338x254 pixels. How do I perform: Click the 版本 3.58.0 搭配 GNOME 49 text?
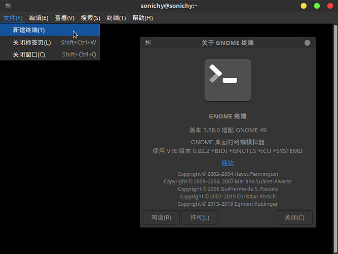228,130
